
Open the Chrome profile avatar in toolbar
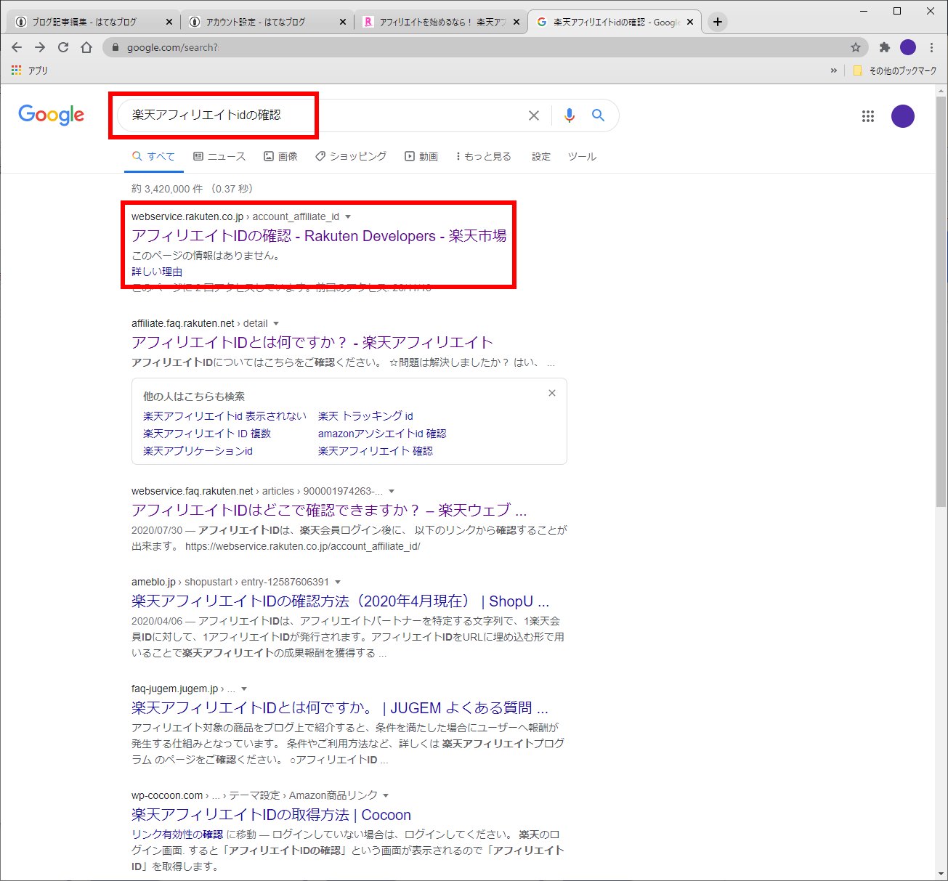[x=908, y=47]
